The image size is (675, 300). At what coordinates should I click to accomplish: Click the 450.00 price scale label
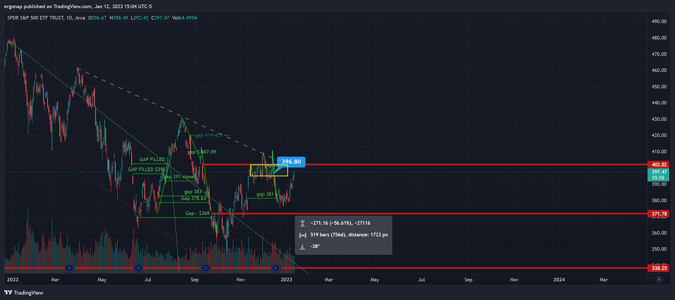pos(660,86)
